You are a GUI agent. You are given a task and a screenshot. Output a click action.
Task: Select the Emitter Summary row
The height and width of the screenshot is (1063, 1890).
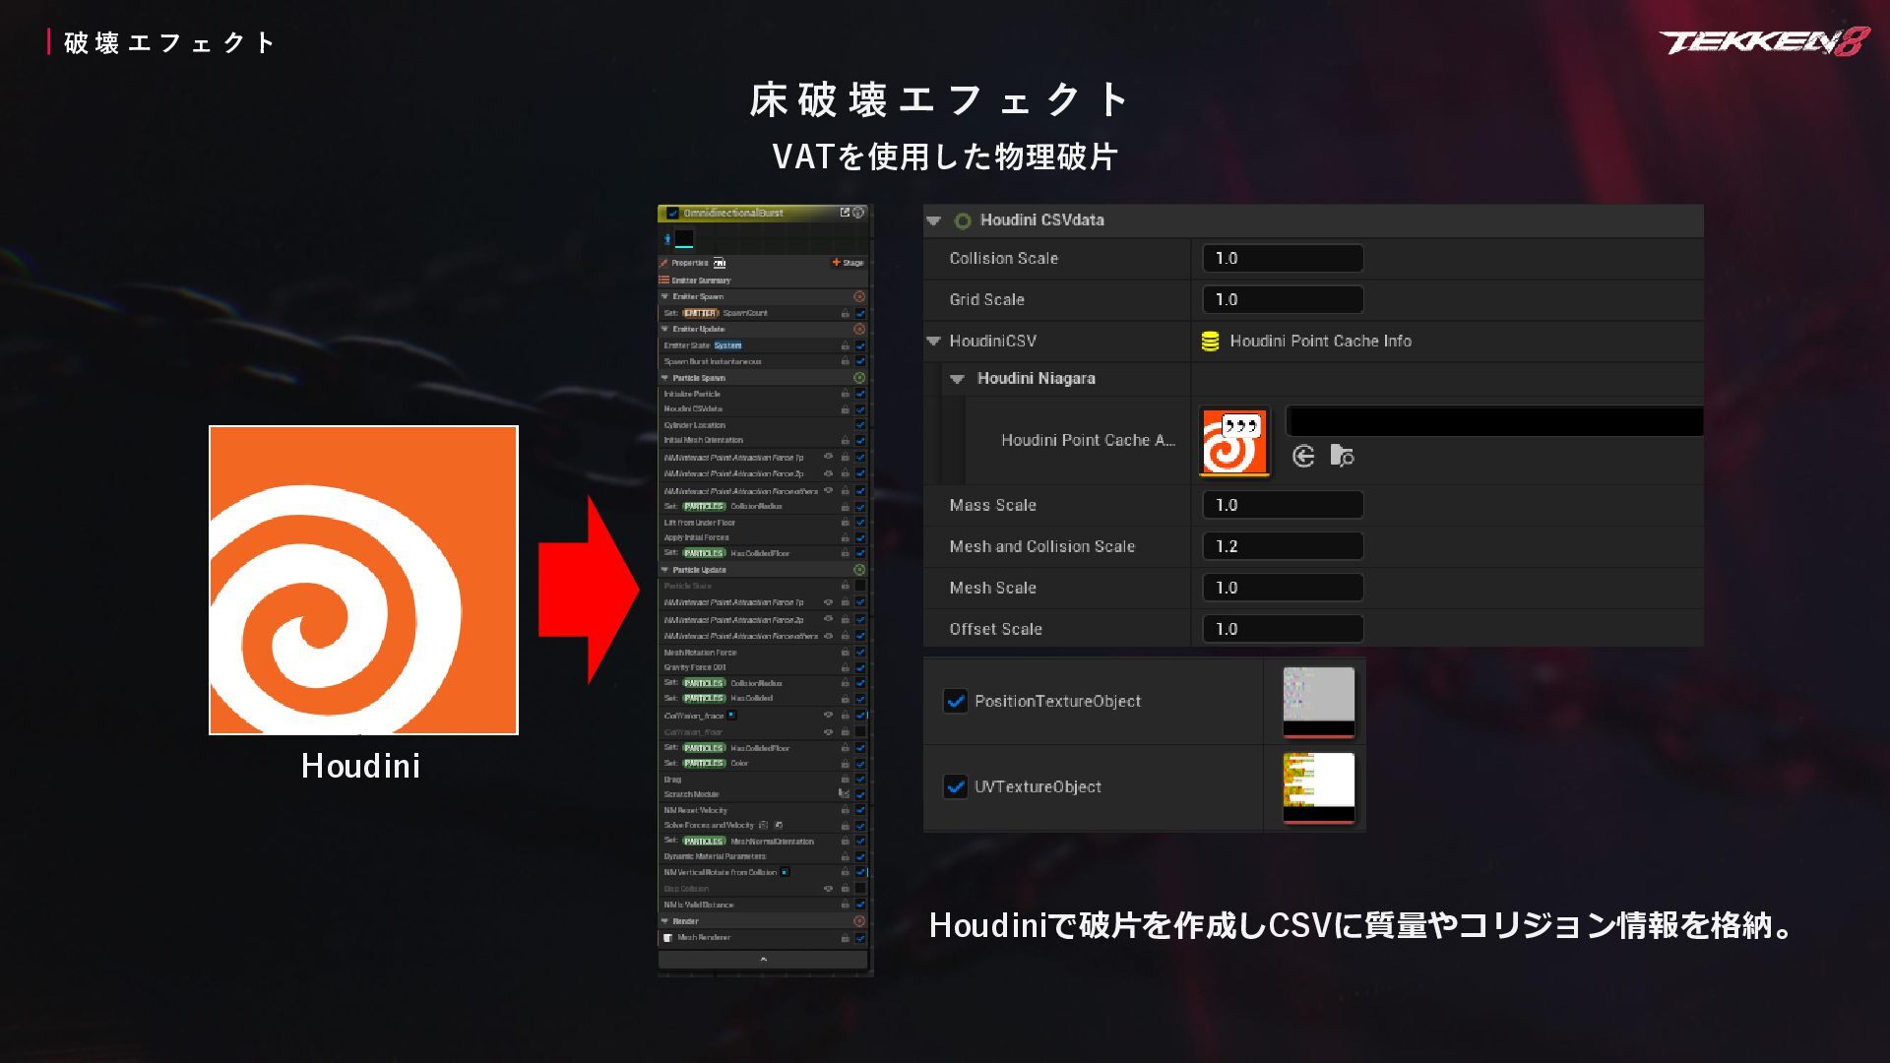click(763, 281)
